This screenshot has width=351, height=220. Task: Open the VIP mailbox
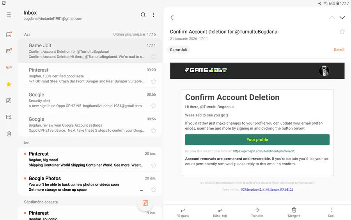pyautogui.click(x=9, y=68)
